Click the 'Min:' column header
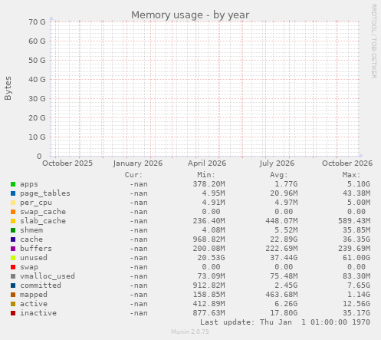The image size is (381, 340). 206,175
